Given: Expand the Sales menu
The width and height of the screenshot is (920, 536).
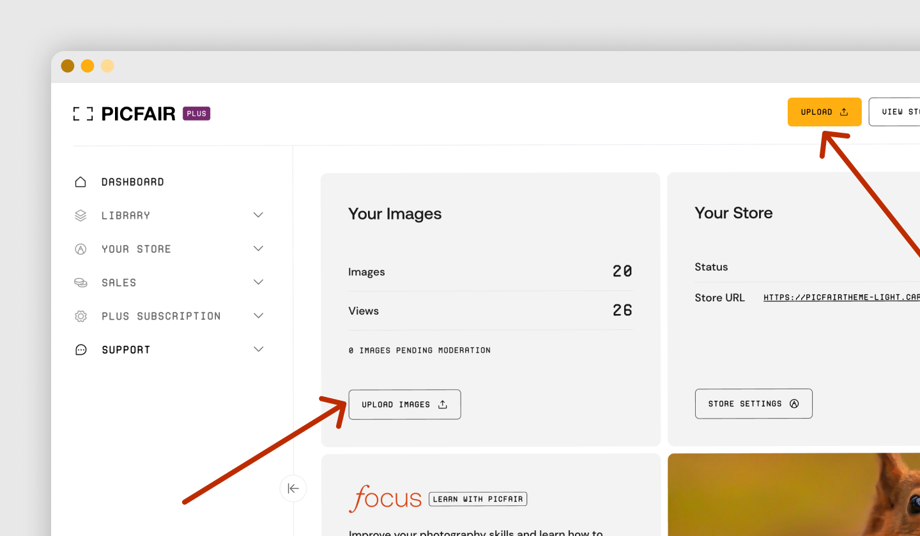Looking at the screenshot, I should pos(258,282).
